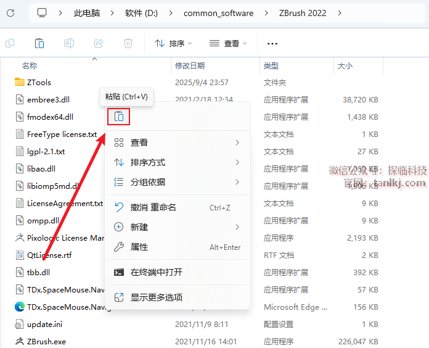429x348 pixels.
Task: Select the FreeType license.txt file icon
Action: click(x=20, y=134)
